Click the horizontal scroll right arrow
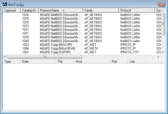The width and height of the screenshot is (168, 114). tap(159, 57)
